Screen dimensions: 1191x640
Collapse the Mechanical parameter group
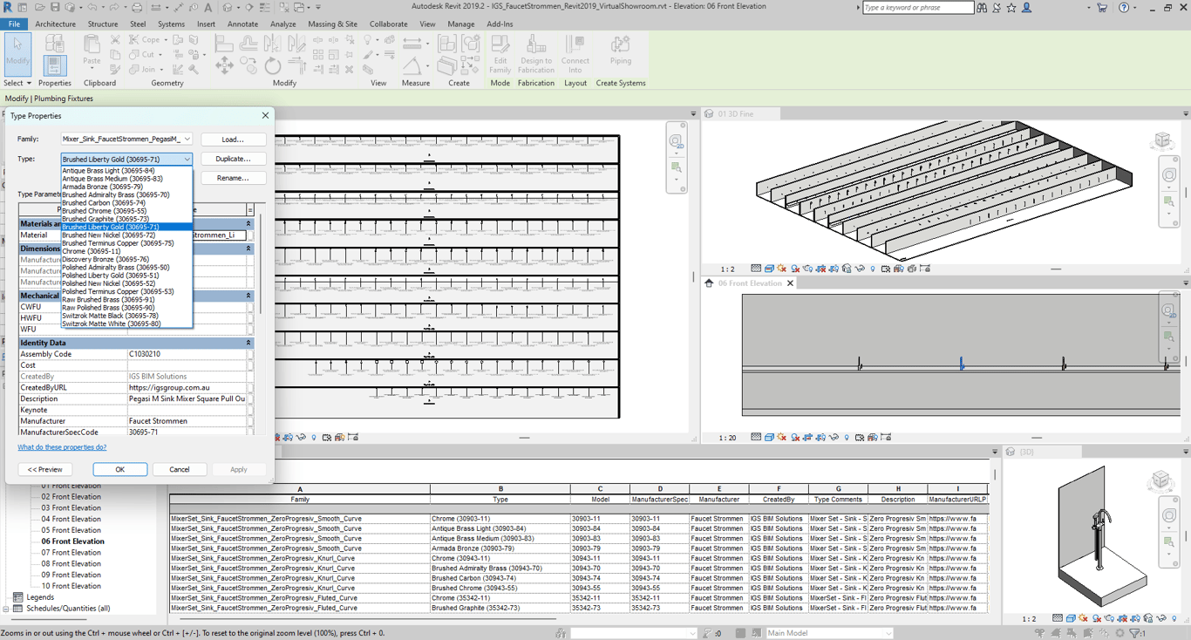tap(248, 296)
